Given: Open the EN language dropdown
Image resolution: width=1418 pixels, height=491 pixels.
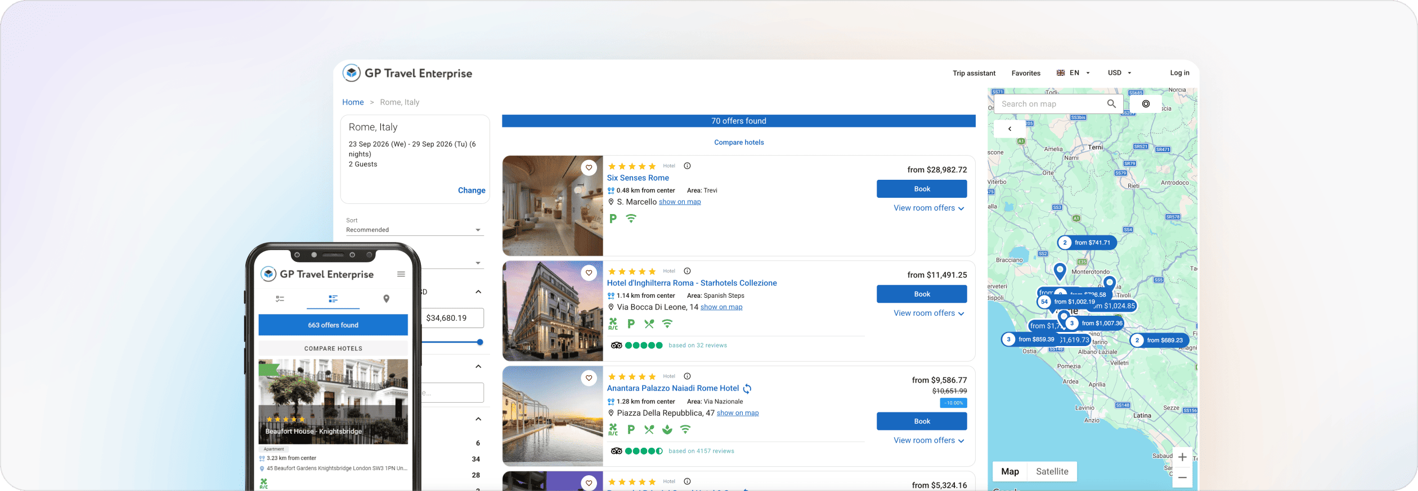Looking at the screenshot, I should (x=1073, y=73).
